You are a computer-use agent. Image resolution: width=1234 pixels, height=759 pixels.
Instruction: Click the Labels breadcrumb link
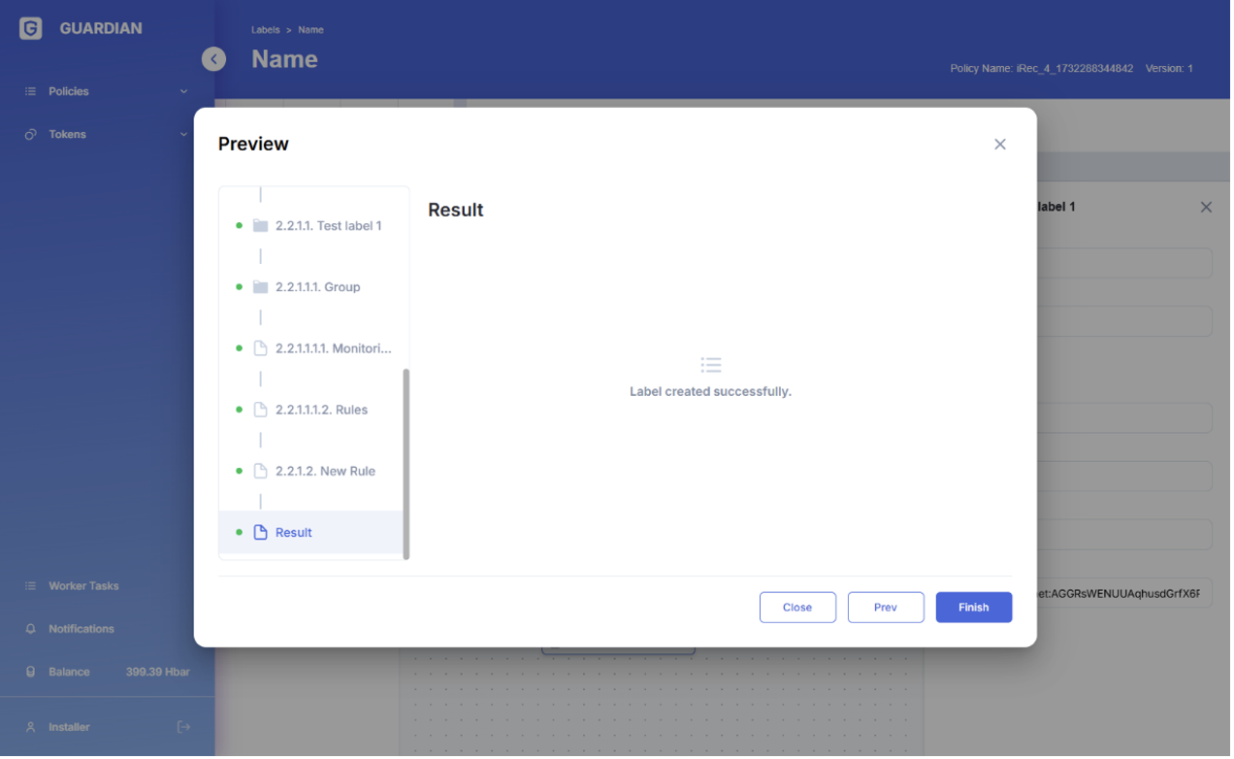(265, 30)
